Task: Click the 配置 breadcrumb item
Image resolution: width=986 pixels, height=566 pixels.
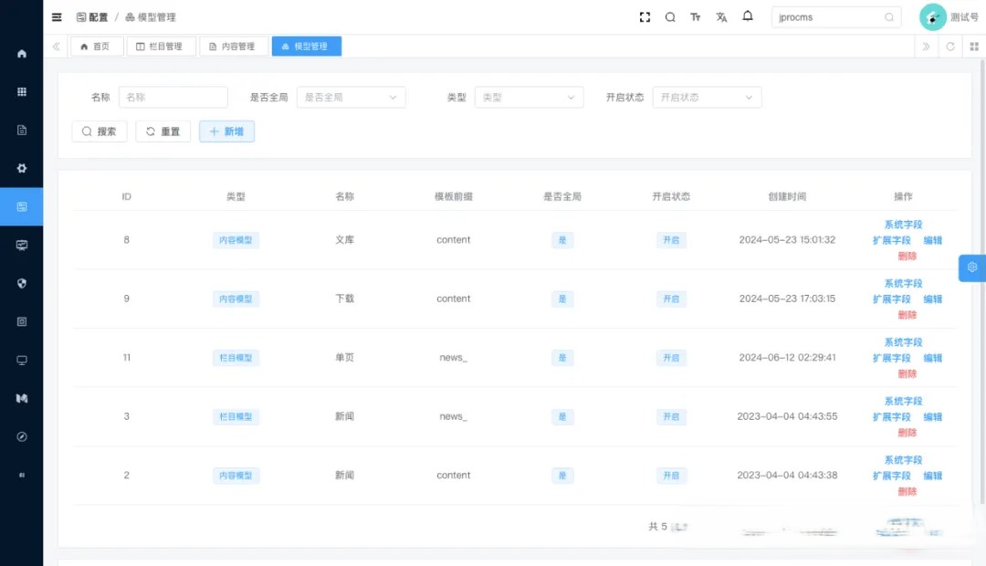Action: coord(92,17)
